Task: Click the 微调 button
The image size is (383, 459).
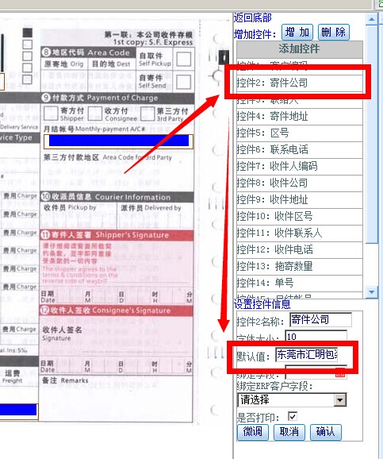Action: pyautogui.click(x=253, y=432)
